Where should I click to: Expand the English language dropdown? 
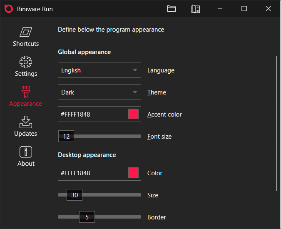click(99, 70)
